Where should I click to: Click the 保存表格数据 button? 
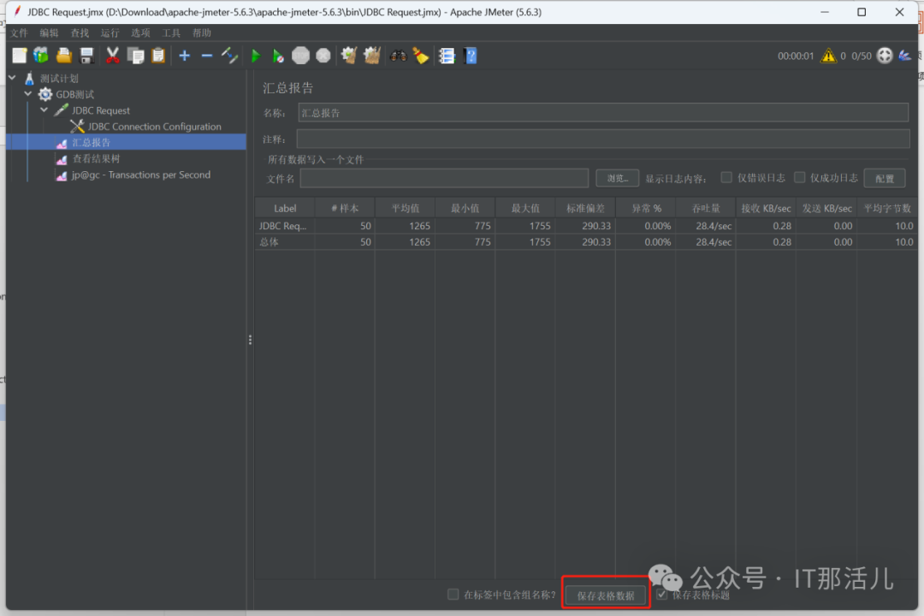(x=605, y=595)
